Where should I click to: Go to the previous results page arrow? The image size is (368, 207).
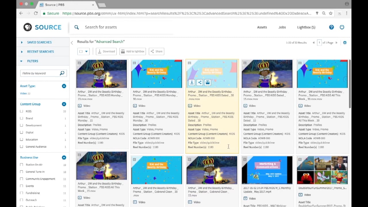coord(313,43)
